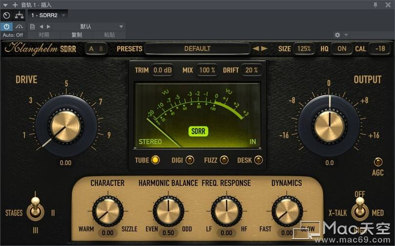Open the DEFAULT preset selector

coord(197,49)
